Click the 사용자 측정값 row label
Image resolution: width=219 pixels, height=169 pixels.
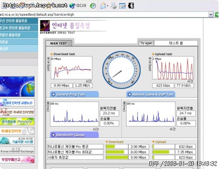click(x=75, y=157)
